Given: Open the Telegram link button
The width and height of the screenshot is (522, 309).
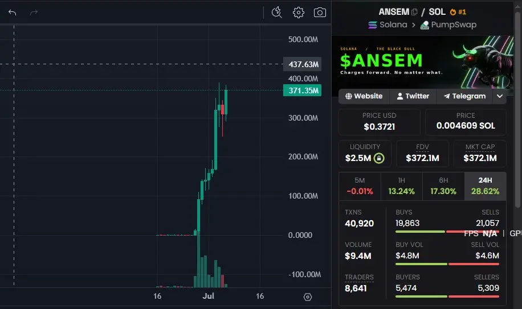Looking at the screenshot, I should 465,96.
